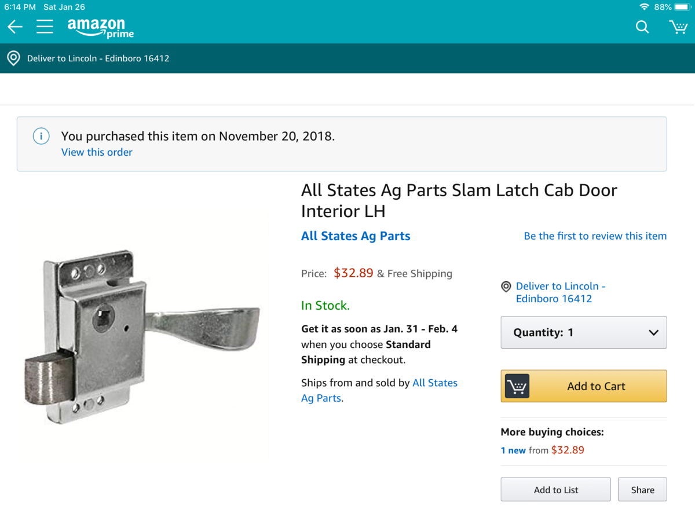Open the hamburger menu
The height and width of the screenshot is (521, 695).
tap(45, 27)
